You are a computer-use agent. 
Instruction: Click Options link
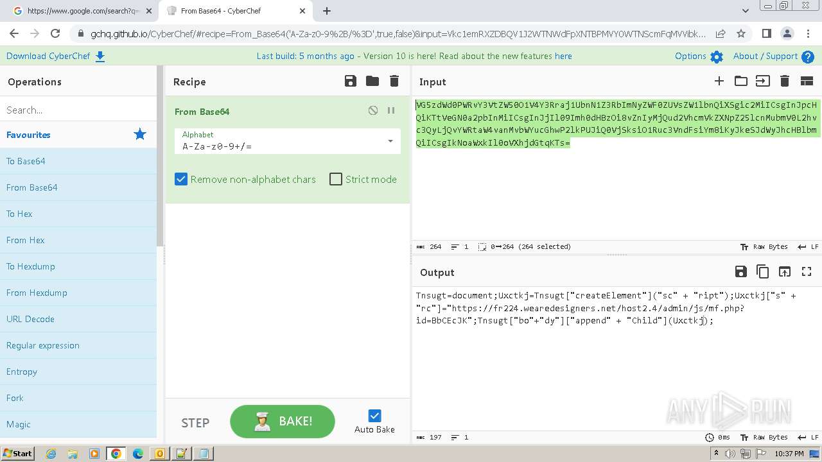click(690, 56)
